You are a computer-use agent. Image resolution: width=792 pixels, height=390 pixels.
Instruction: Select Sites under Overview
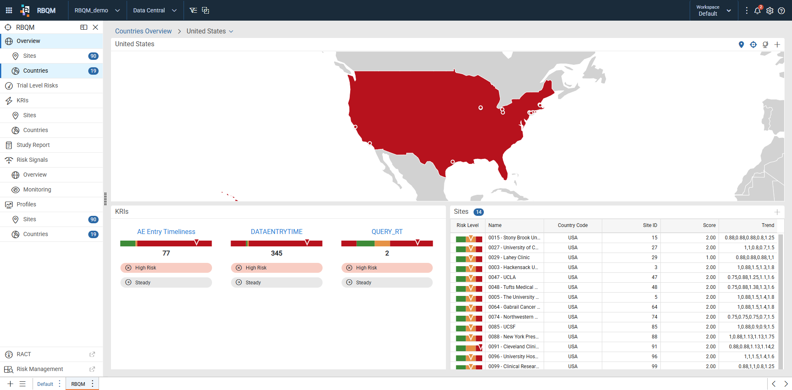click(52, 56)
